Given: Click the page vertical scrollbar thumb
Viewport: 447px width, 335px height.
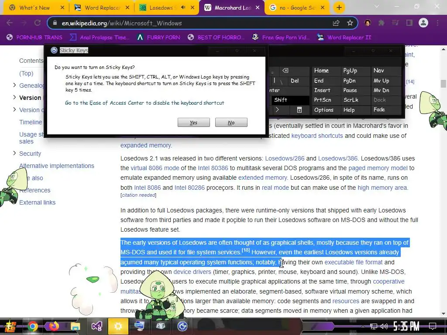Looking at the screenshot, I should (x=443, y=84).
